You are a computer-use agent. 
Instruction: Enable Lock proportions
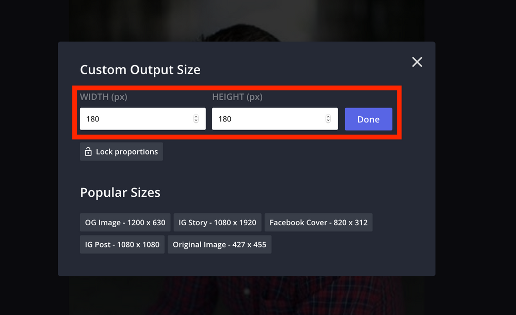click(121, 151)
